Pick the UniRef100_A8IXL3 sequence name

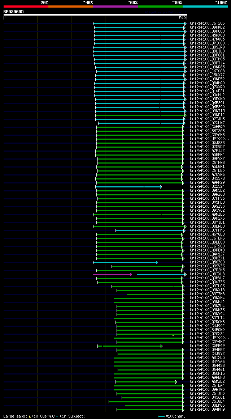point(207,274)
